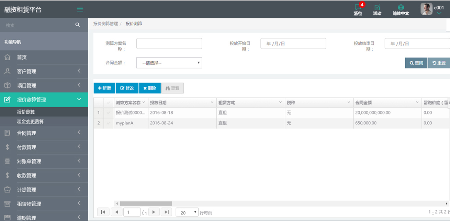Image resolution: width=450 pixels, height=221 pixels.
Task: Click the edit icon beside 报价测算管理
Action: pos(7,100)
